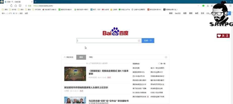Open the Zhihu 首页 - 知乎 bookmark
The height and width of the screenshot is (104, 233).
tap(96, 10)
